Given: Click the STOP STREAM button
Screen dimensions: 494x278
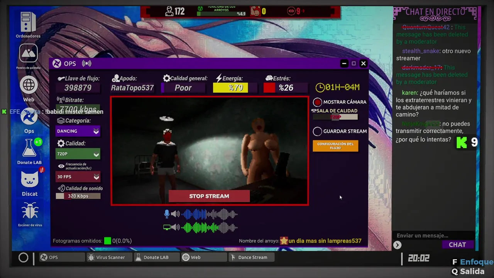Looking at the screenshot, I should pos(209,196).
